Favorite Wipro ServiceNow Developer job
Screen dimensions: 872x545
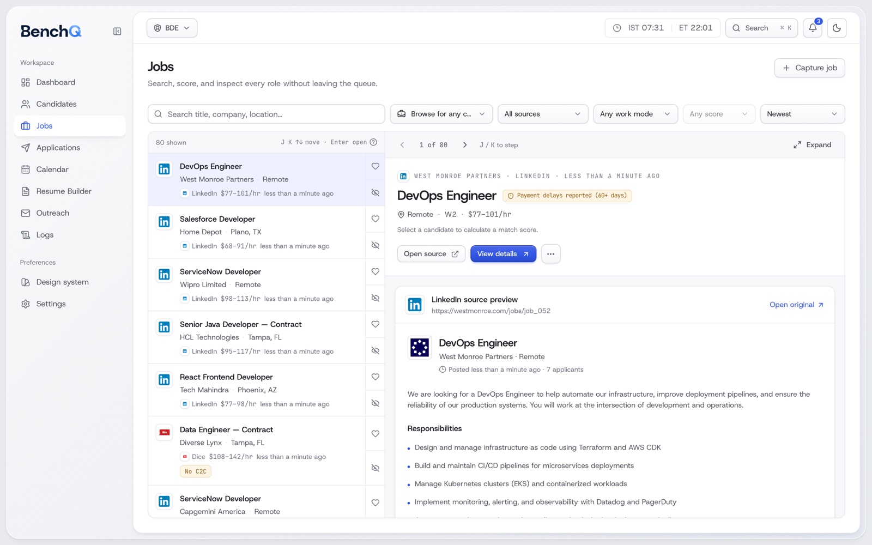376,271
